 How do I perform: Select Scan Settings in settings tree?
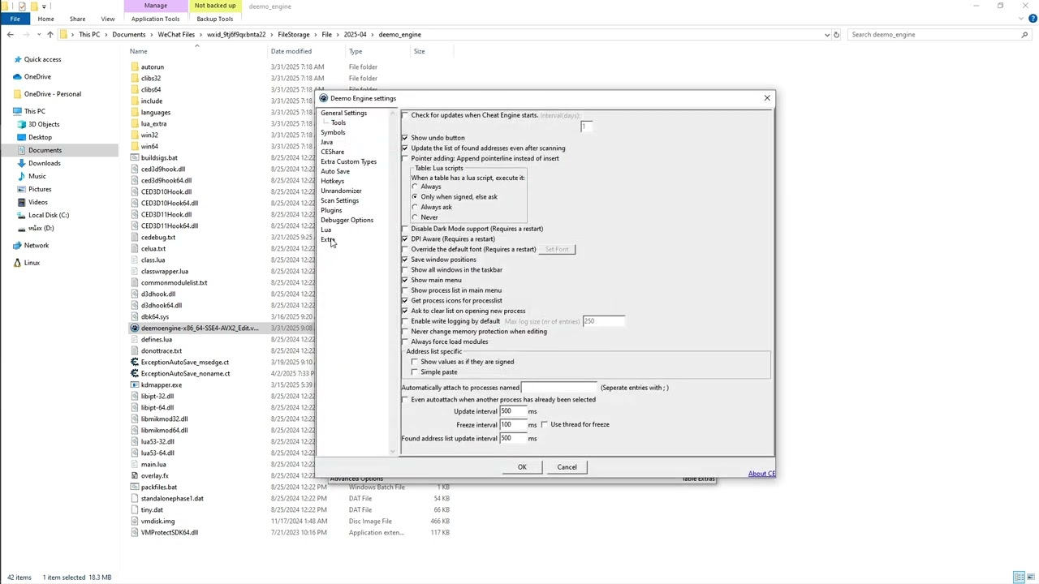pyautogui.click(x=339, y=200)
